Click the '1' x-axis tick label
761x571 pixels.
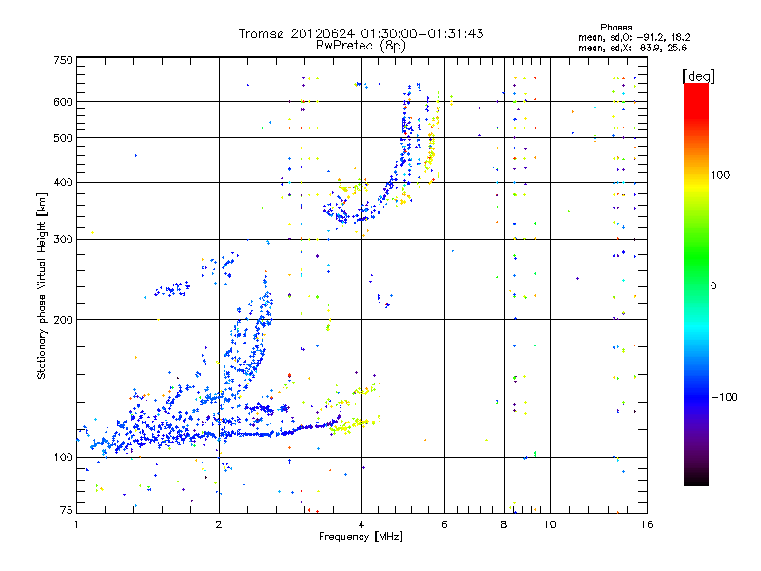[76, 524]
